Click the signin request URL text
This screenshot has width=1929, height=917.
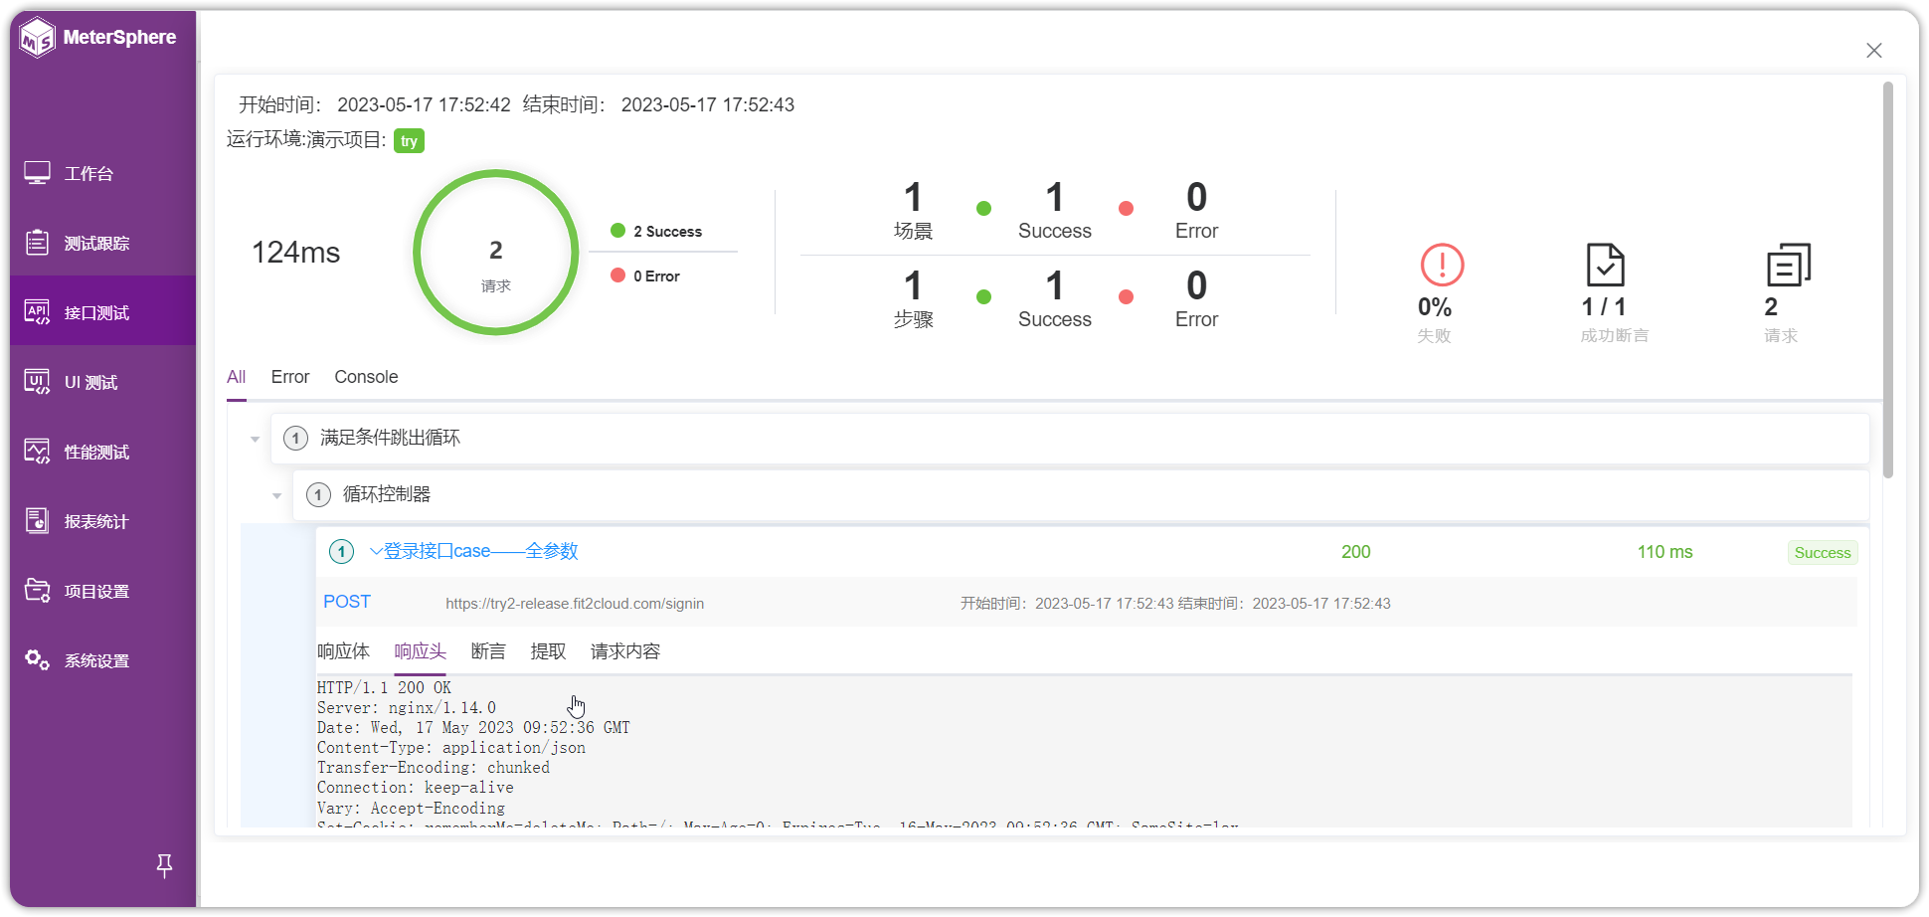tap(575, 604)
